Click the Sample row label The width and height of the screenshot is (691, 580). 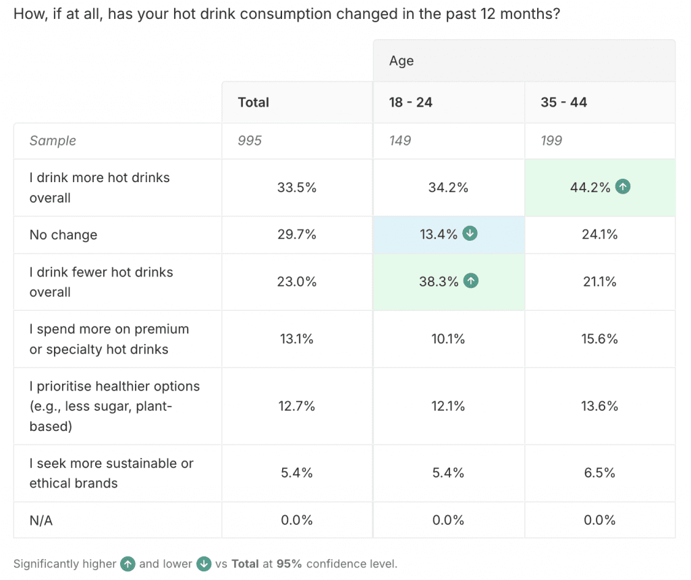[x=53, y=141]
